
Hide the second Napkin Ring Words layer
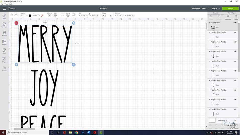coord(235,42)
